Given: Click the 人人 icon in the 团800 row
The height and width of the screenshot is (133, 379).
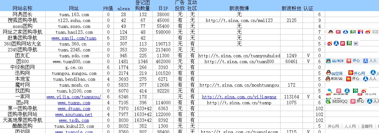Looking at the screenshot, I should pyautogui.click(x=365, y=61).
